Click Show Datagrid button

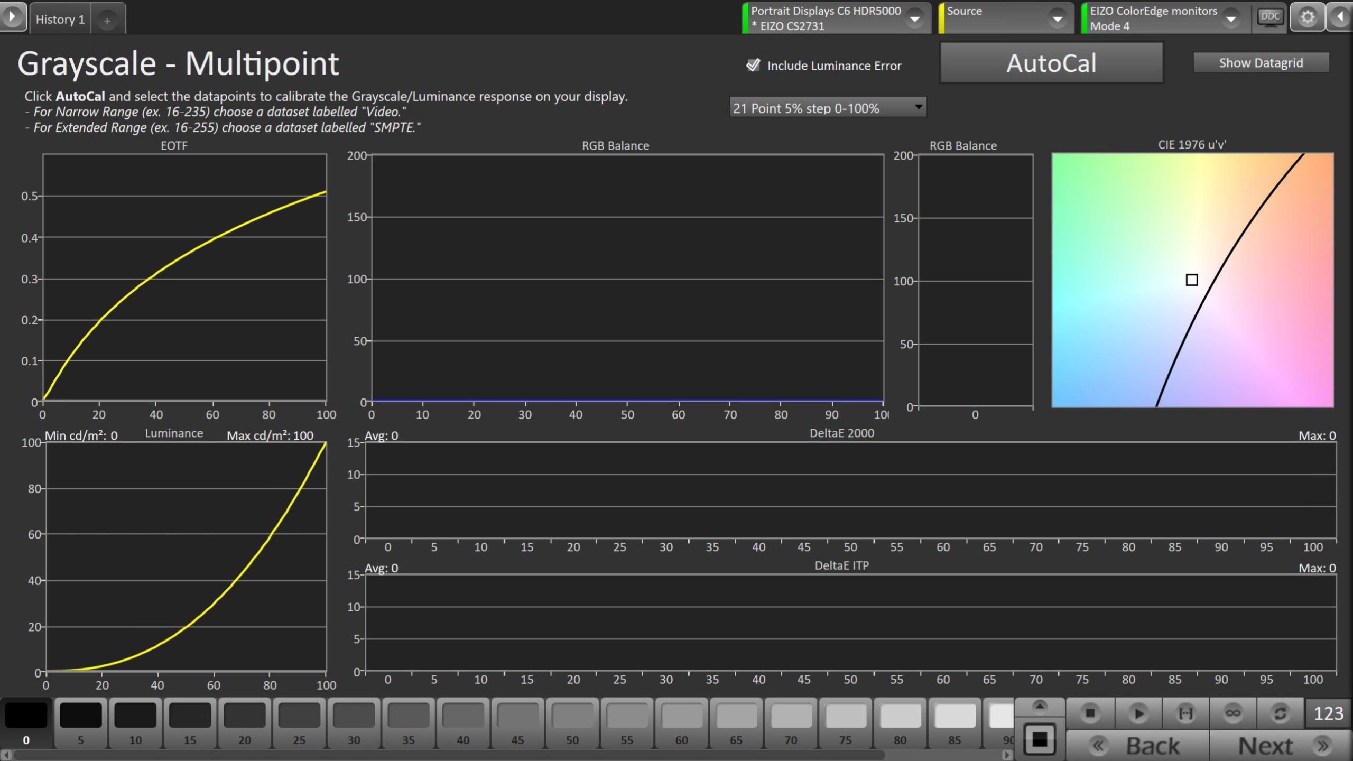click(x=1261, y=63)
